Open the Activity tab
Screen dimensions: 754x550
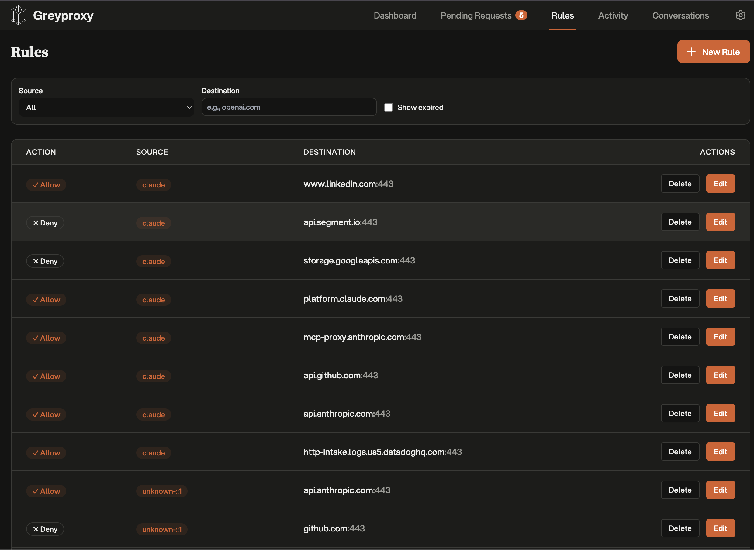(613, 15)
